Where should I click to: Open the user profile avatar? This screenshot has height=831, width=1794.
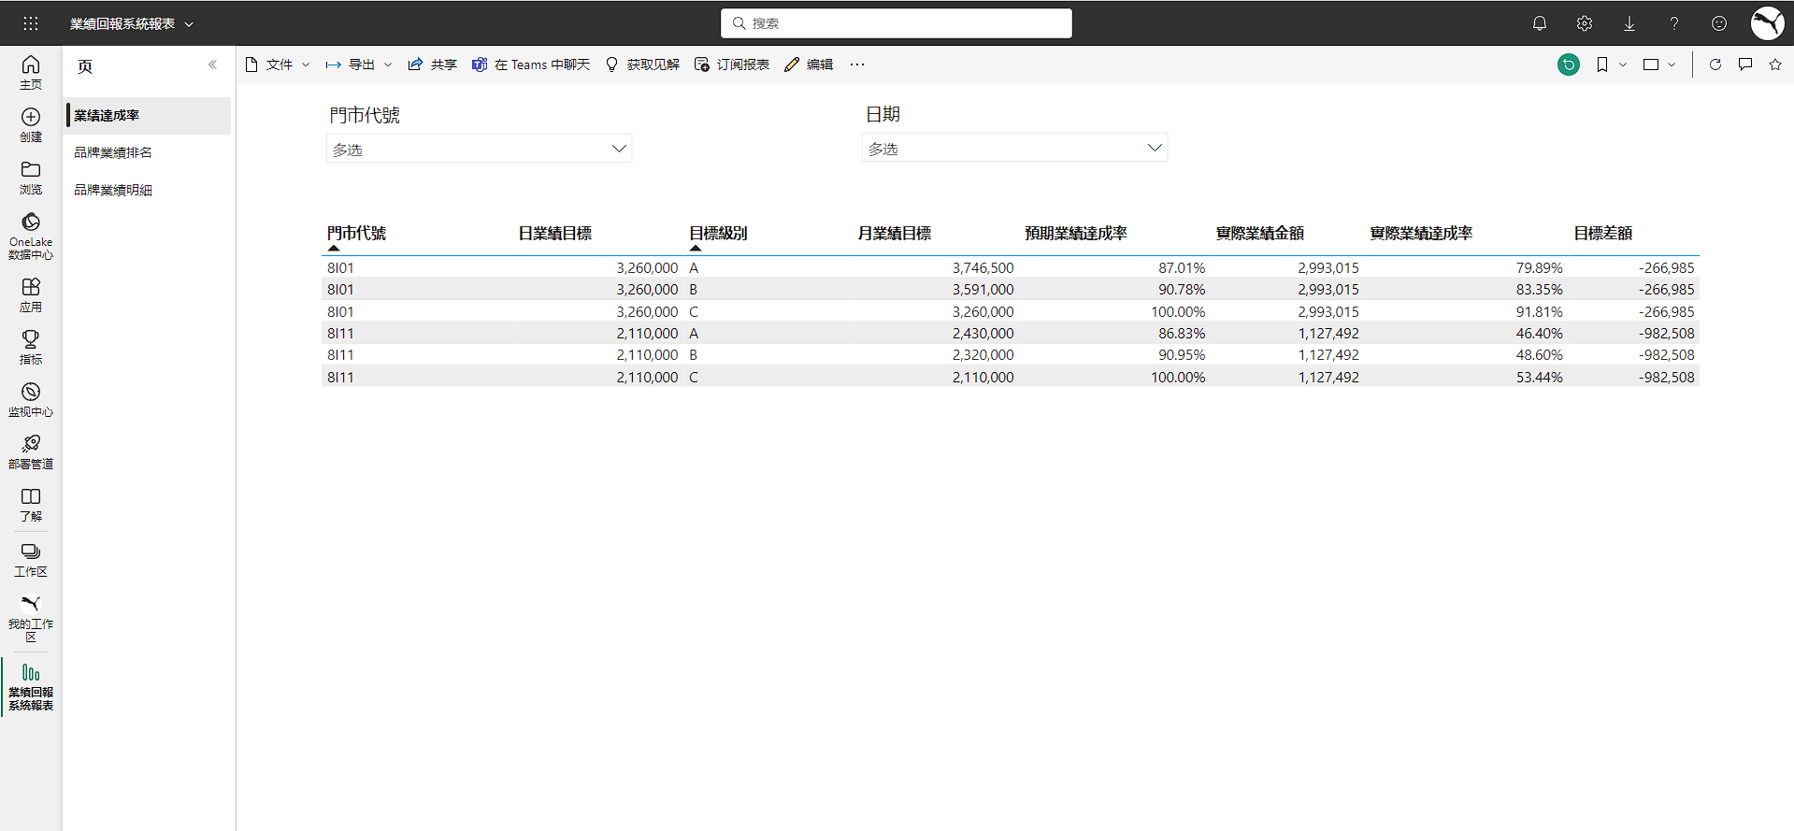click(x=1767, y=23)
